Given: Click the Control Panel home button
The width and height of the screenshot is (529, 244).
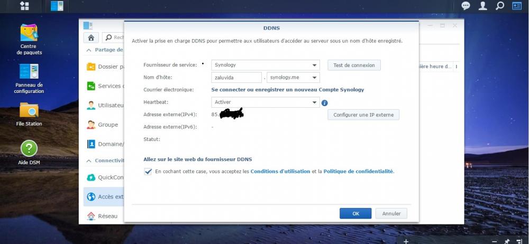Looking at the screenshot, I should coord(91,37).
